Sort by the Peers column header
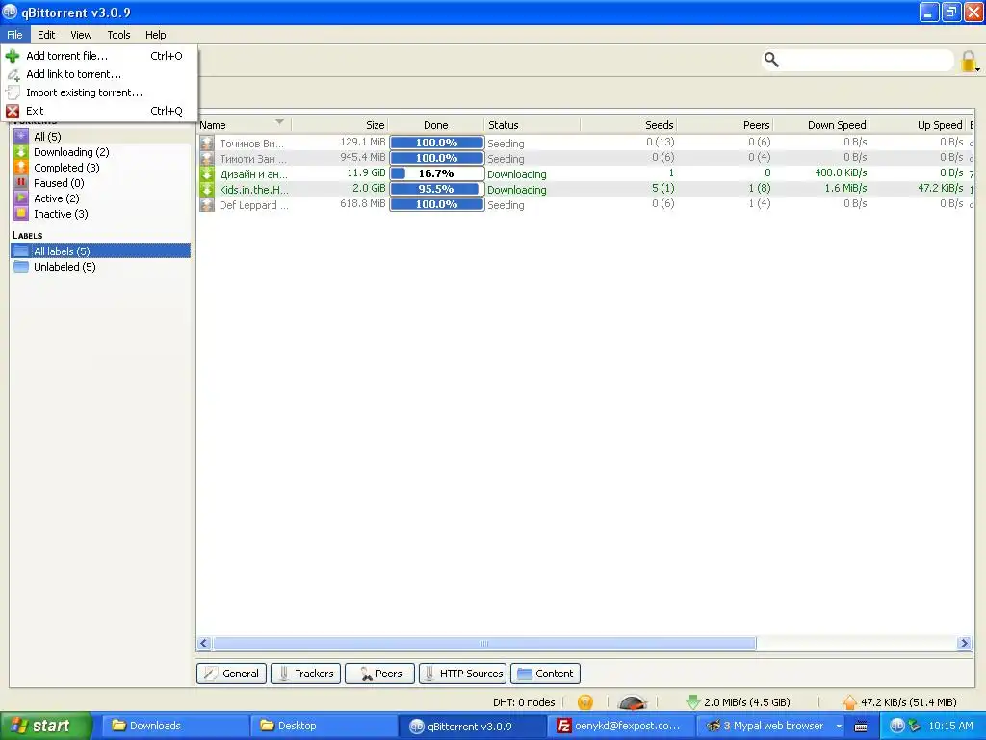986x740 pixels. point(724,125)
